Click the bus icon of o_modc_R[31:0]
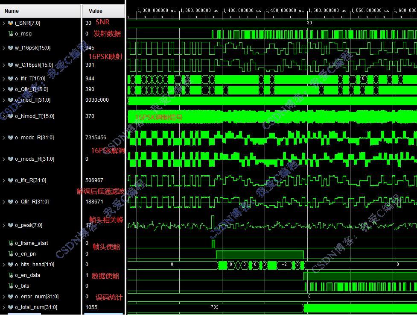 (x=11, y=138)
